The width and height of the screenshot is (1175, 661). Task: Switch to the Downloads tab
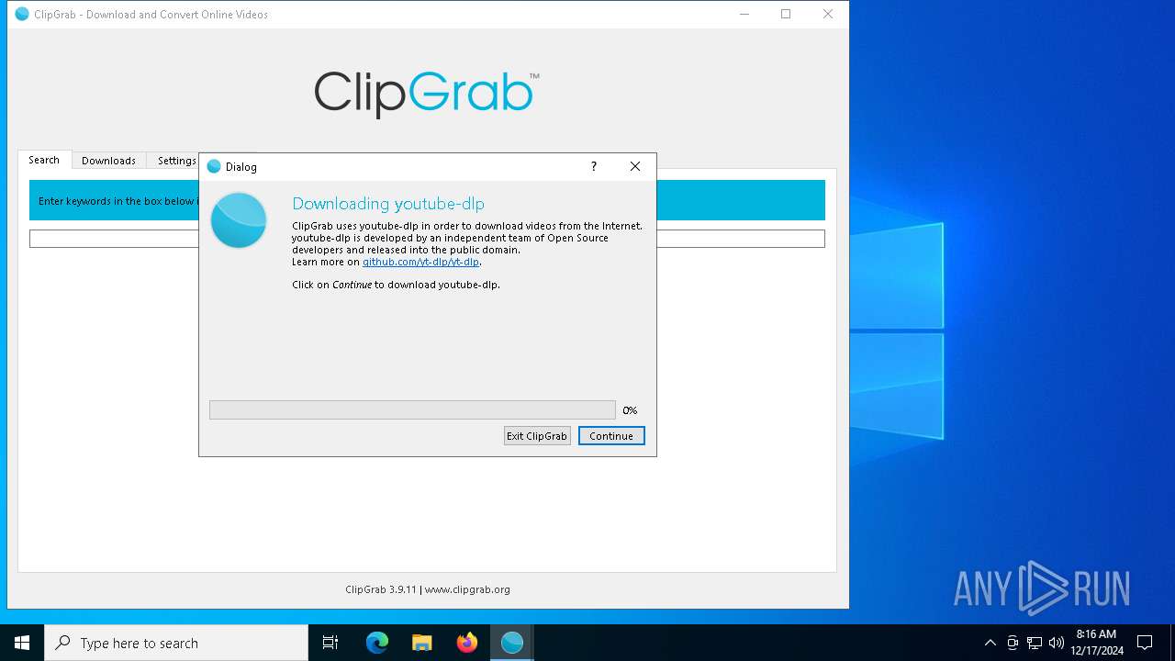tap(108, 161)
